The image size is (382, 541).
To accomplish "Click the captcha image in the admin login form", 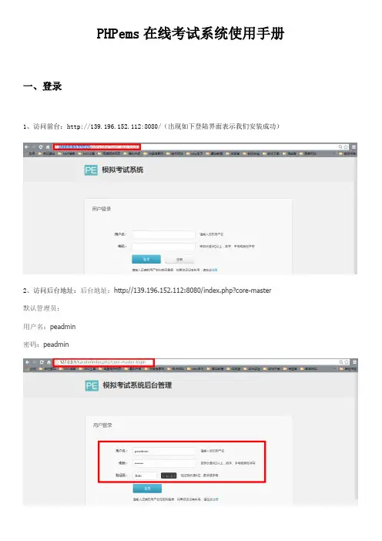I will pos(169,475).
